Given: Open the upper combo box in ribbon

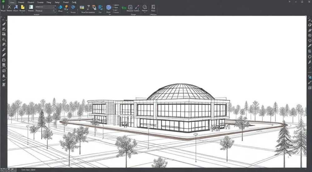Looking at the screenshot, I should click(x=45, y=7).
